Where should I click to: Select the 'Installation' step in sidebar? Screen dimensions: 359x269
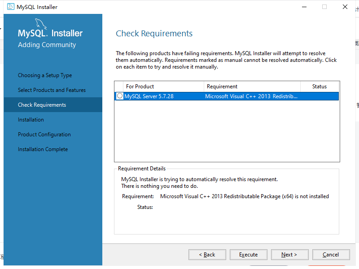32,119
